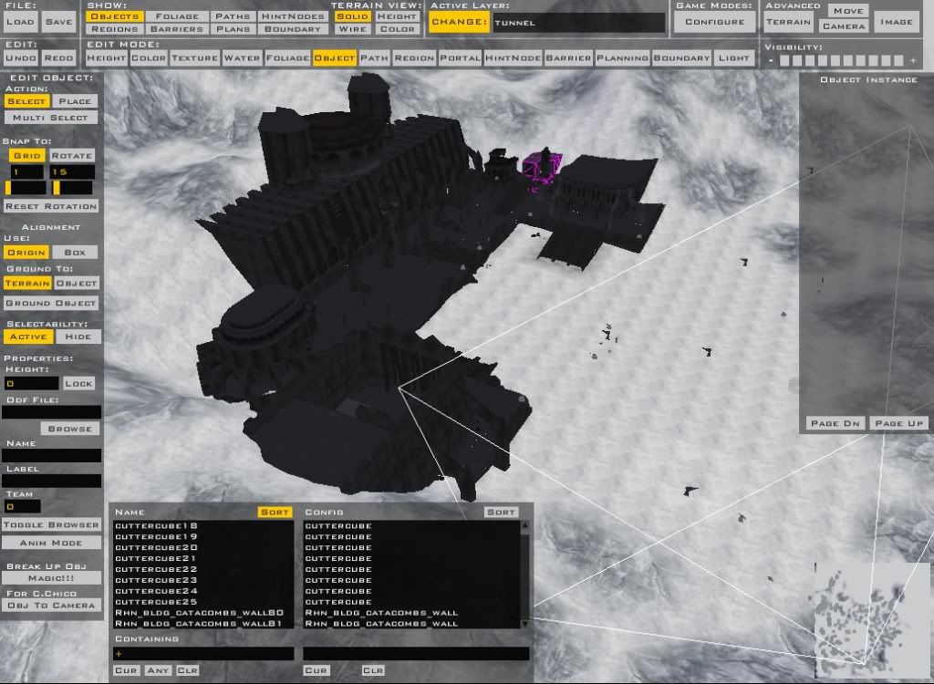This screenshot has width=934, height=684.
Task: Switch Edit Mode to Path
Action: click(x=374, y=57)
